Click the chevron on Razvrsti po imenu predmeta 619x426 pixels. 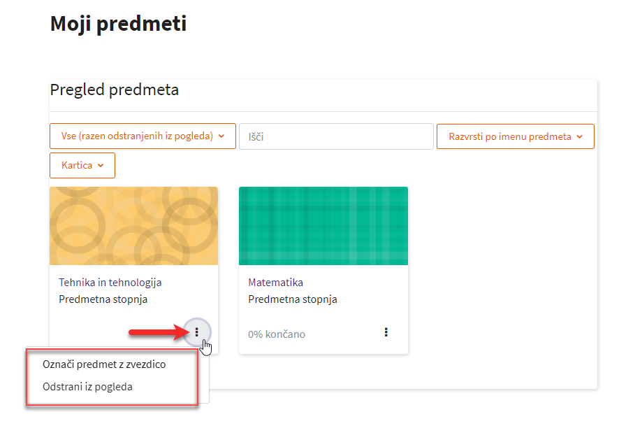(580, 137)
